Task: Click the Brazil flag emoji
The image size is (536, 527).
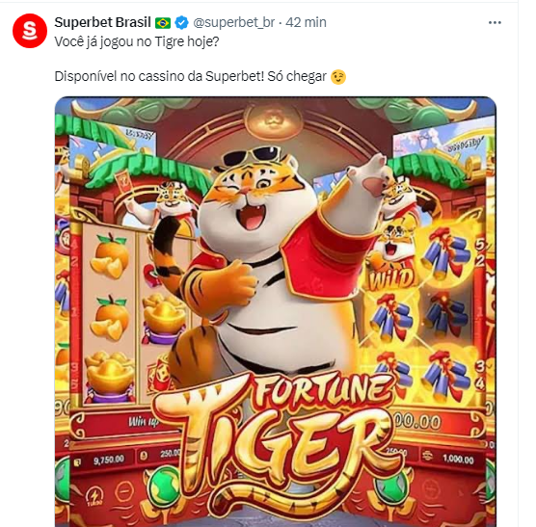Action: [163, 23]
